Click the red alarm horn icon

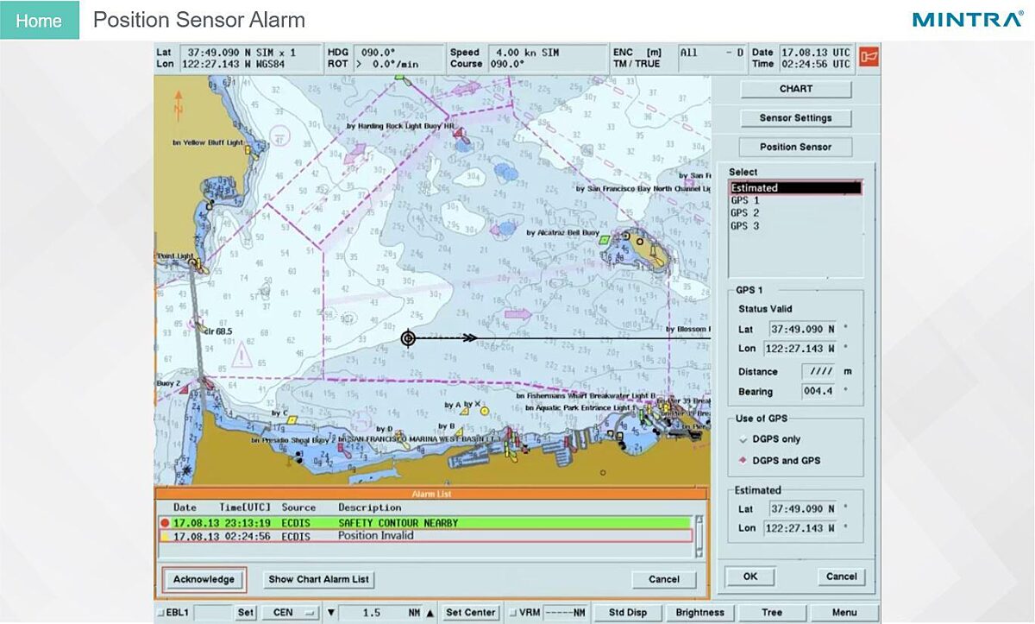click(x=869, y=58)
